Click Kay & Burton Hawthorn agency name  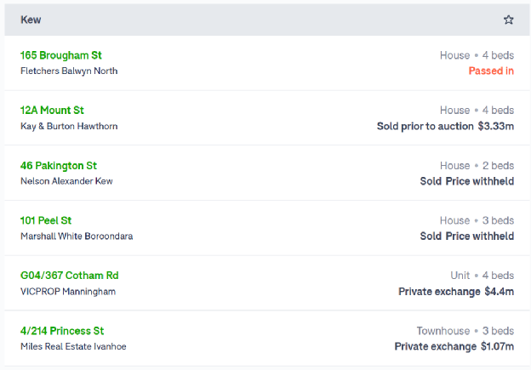[x=69, y=126]
